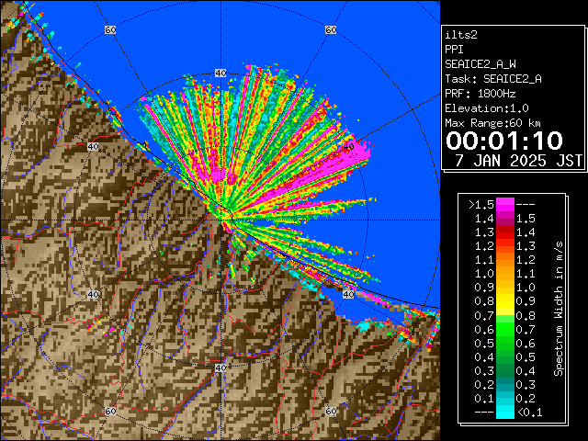
Task: Click the 'ilts2' radar site name
Action: point(461,35)
